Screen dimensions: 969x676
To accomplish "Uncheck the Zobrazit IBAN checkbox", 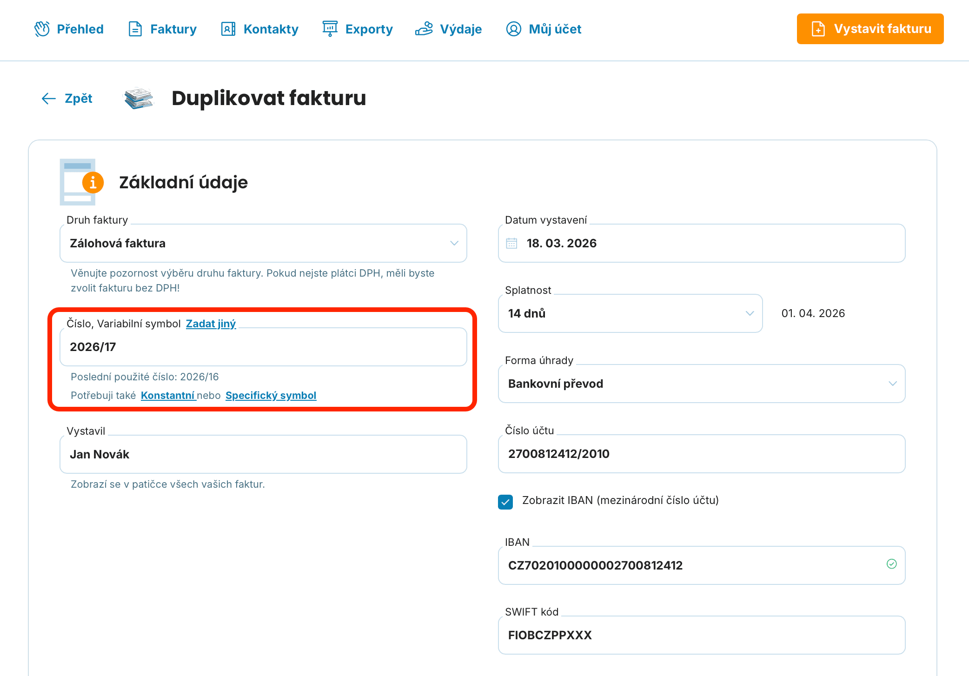I will pyautogui.click(x=505, y=502).
